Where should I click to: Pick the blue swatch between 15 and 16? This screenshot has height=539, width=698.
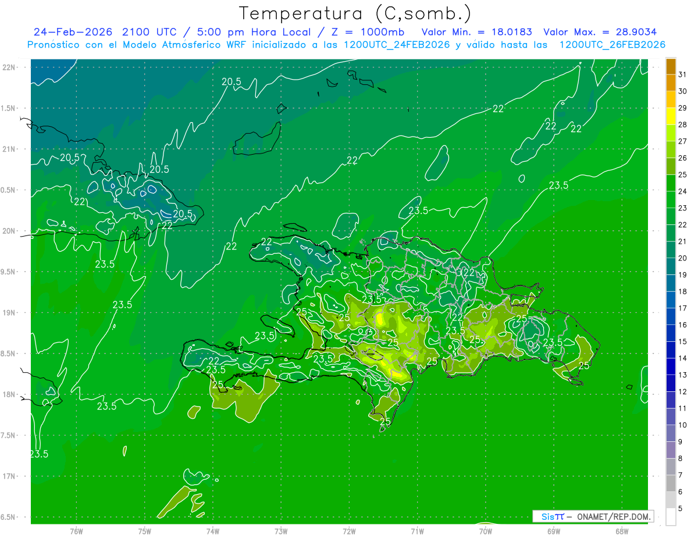[671, 333]
